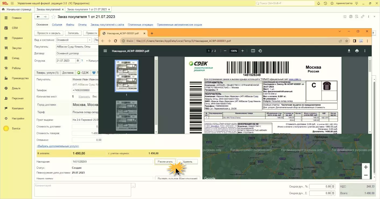The width and height of the screenshot is (380, 199).
Task: Click the fit to page icon
Action: pyautogui.click(x=253, y=51)
